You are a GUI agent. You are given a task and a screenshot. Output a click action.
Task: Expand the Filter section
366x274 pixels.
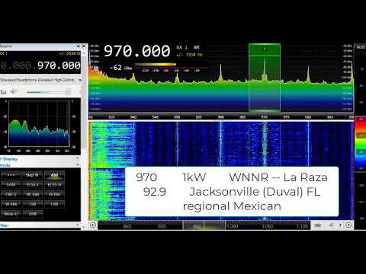77,225
